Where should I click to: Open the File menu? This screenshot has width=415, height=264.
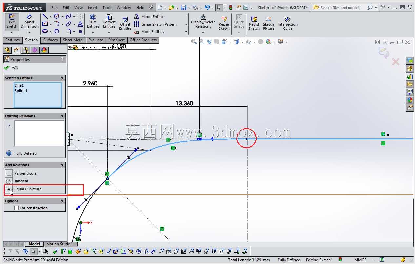click(x=54, y=8)
